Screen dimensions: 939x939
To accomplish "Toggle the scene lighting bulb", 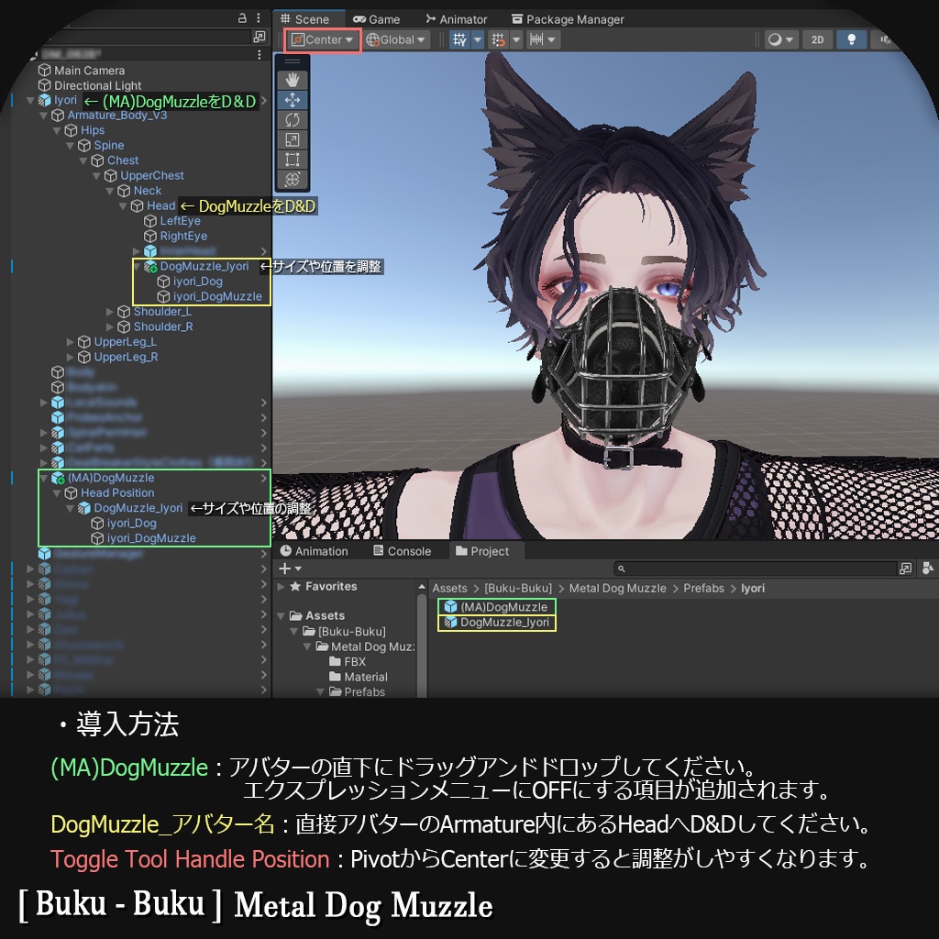I will coord(852,39).
